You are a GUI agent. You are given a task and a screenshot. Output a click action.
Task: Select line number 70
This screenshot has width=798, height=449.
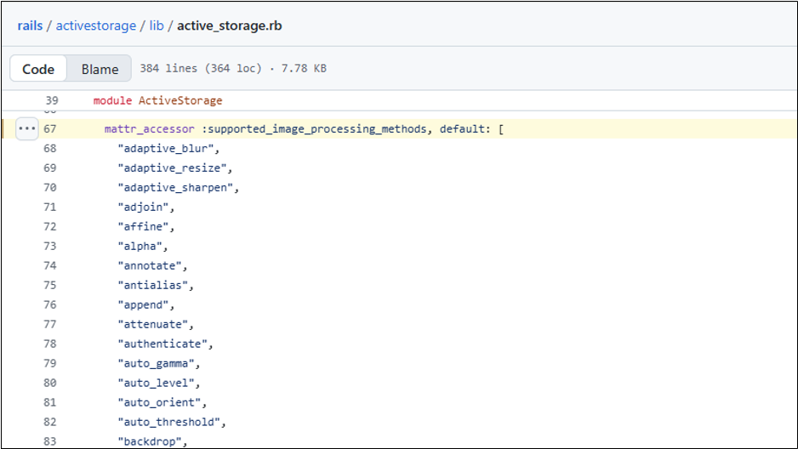[x=50, y=188]
